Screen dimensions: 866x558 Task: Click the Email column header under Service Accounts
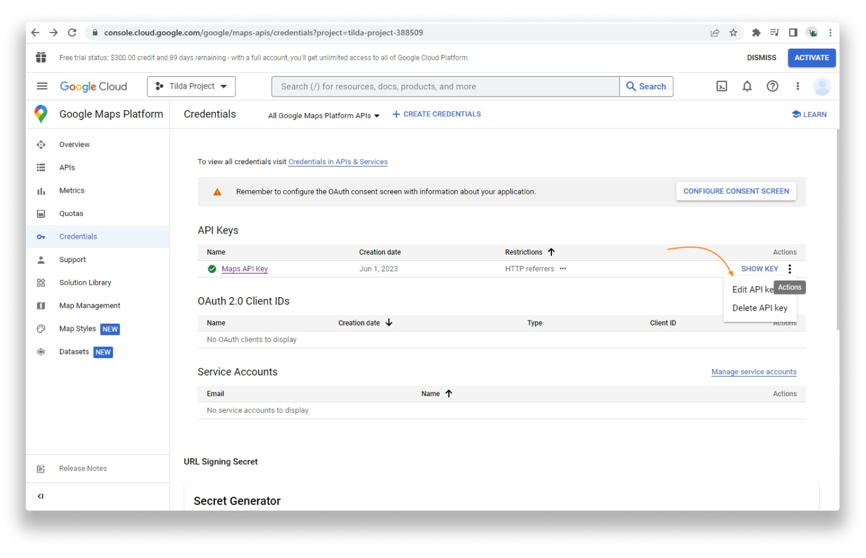tap(216, 394)
